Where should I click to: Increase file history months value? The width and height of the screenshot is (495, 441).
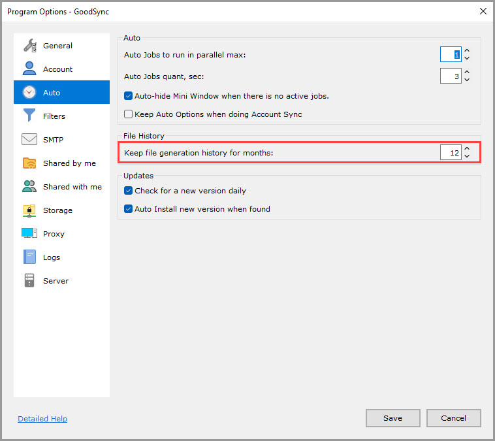(467, 148)
